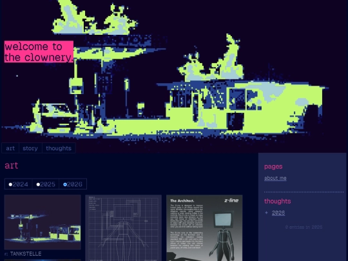Click the 'thoughts' sidebar heading
This screenshot has height=261, width=348.
(x=277, y=201)
